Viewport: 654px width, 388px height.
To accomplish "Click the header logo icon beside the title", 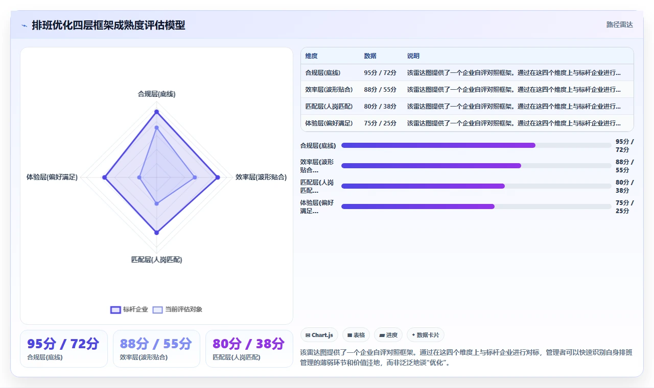I will click(x=25, y=25).
